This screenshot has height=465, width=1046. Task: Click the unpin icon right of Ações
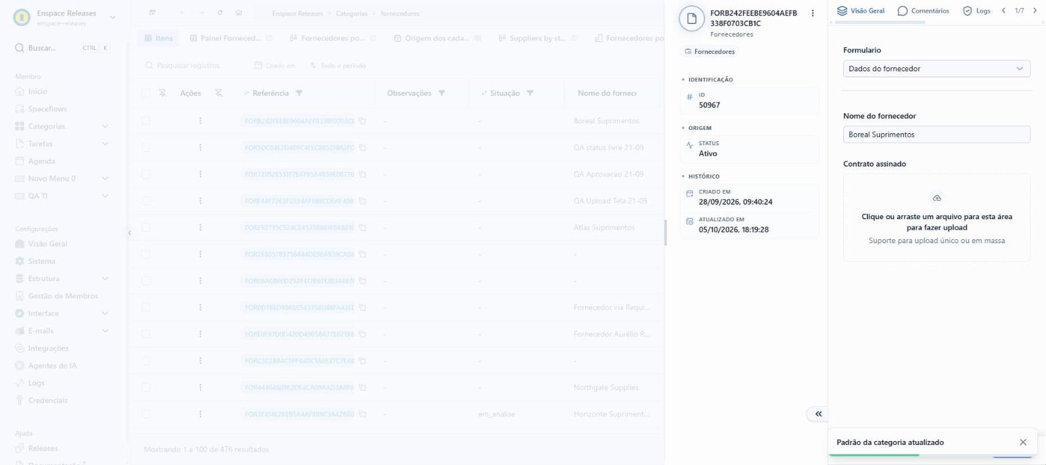point(219,93)
